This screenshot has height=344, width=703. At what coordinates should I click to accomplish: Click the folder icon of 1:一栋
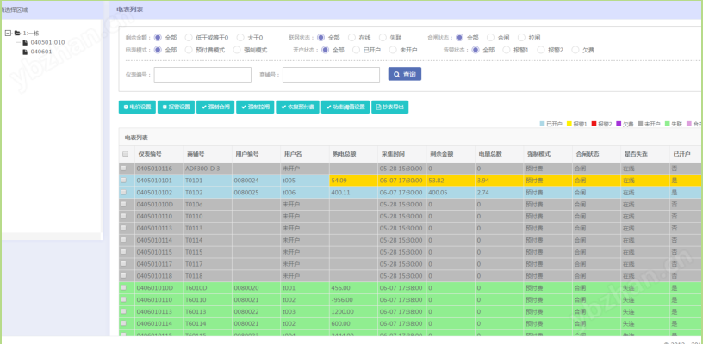pos(17,33)
